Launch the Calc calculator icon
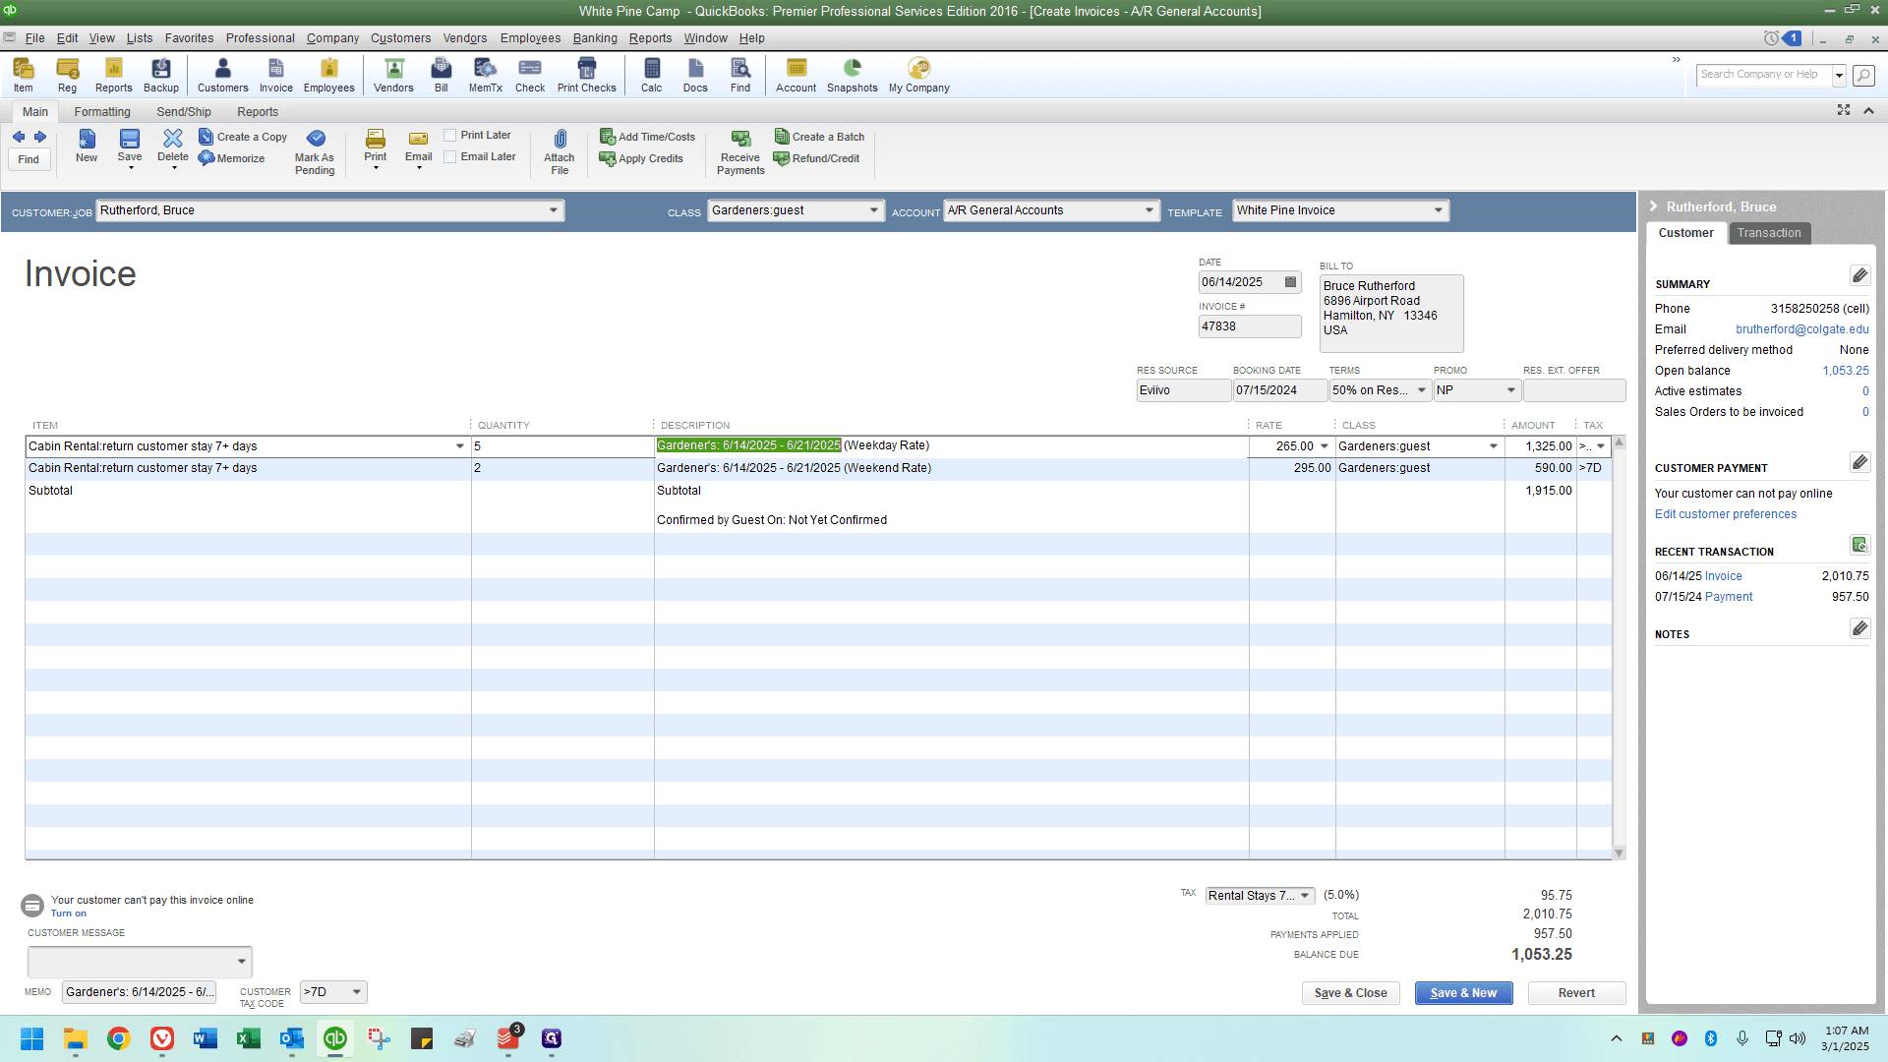The image size is (1888, 1062). [652, 76]
